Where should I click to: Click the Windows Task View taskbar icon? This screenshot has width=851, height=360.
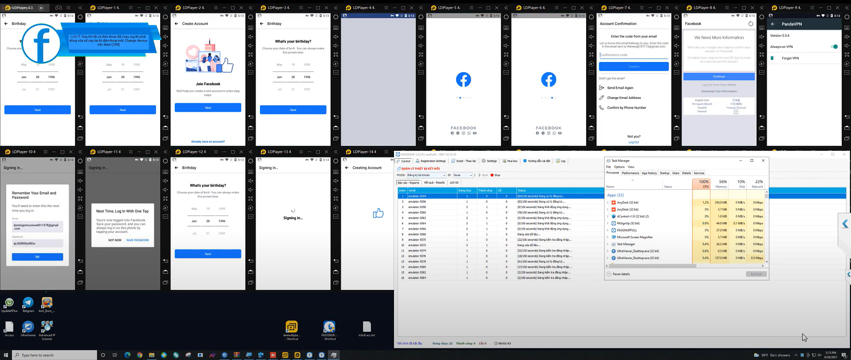[114, 355]
